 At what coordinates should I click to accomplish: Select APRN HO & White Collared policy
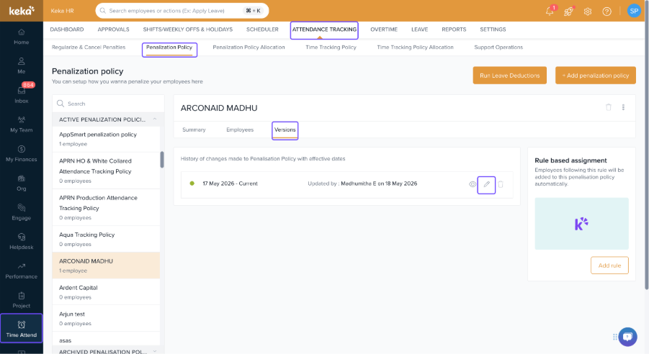click(106, 171)
